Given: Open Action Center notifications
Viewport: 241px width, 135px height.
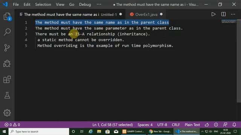Looking at the screenshot, I should 235,132.
